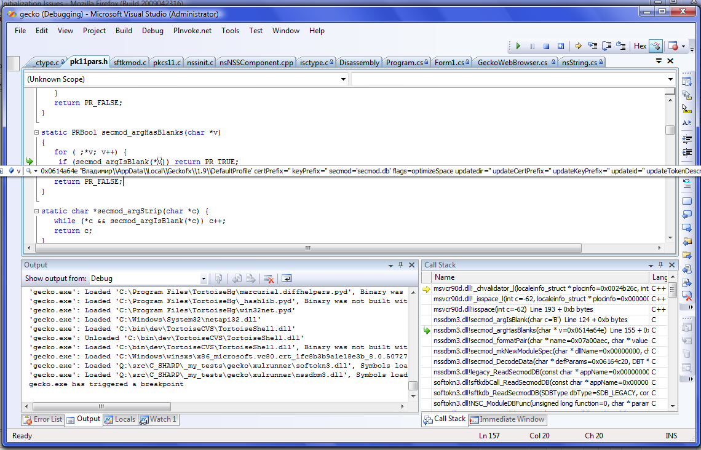Close the Output panel
This screenshot has height=450, width=701.
[412, 265]
